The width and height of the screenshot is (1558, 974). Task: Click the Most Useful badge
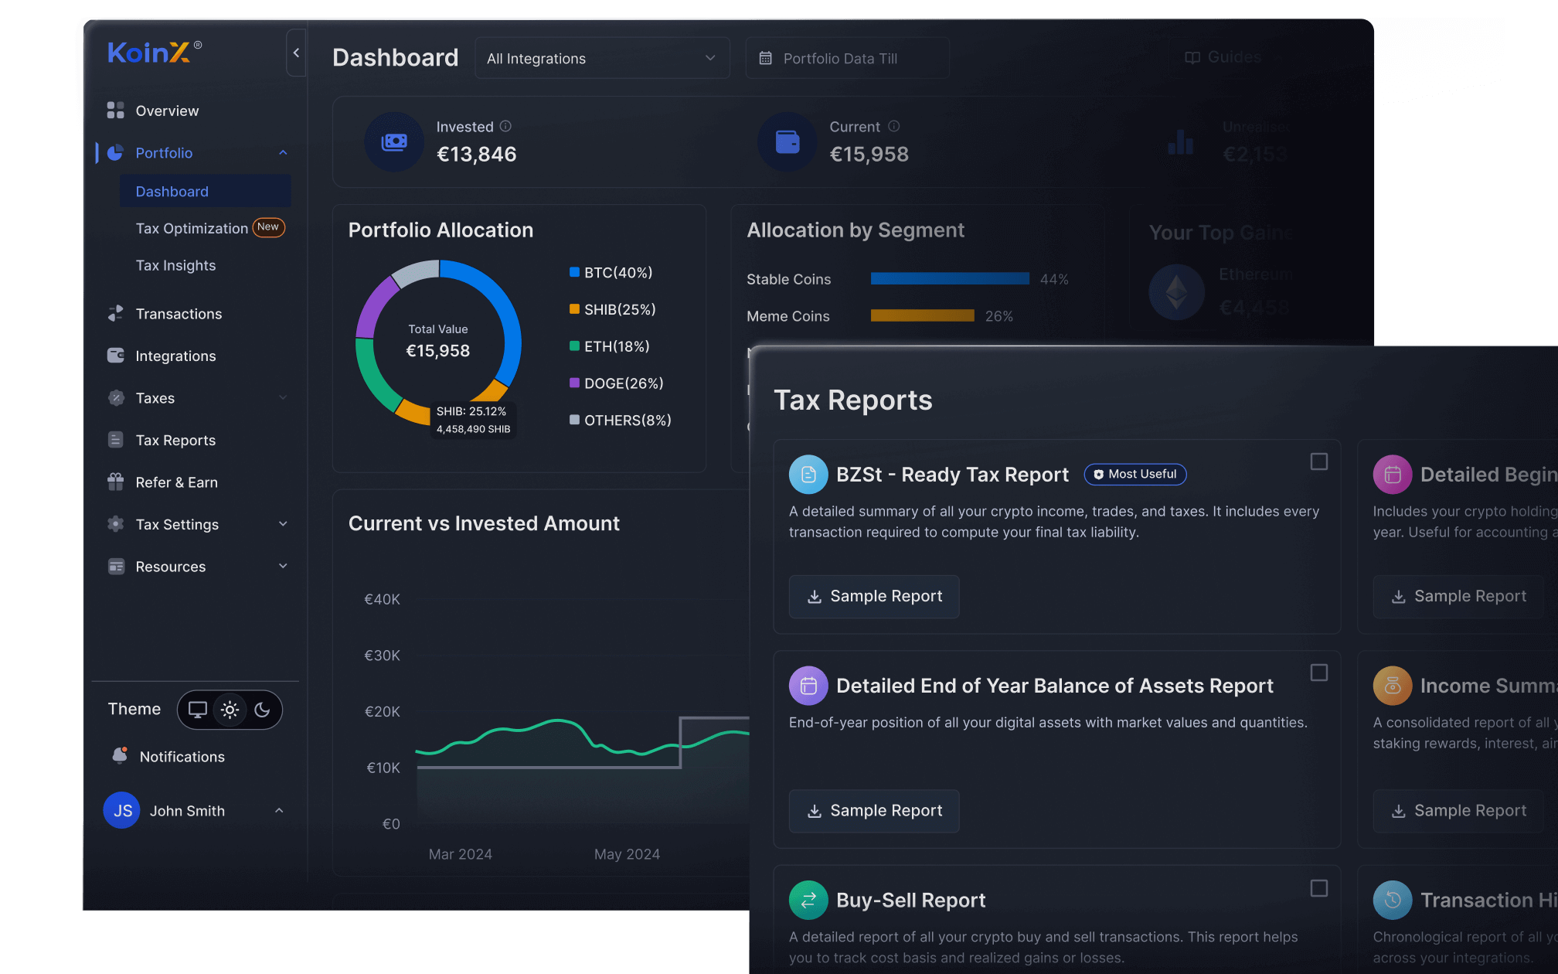pos(1134,474)
